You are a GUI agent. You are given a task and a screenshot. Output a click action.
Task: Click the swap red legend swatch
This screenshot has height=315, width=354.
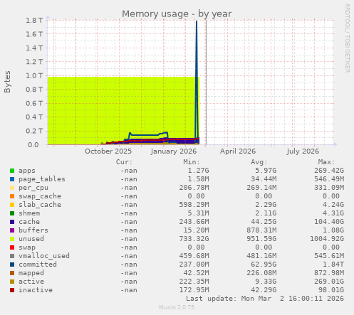point(12,247)
